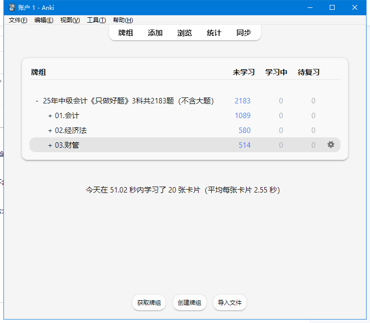Open the 编辑(E) menu
Viewport: 370px width, 323px height.
(44, 20)
